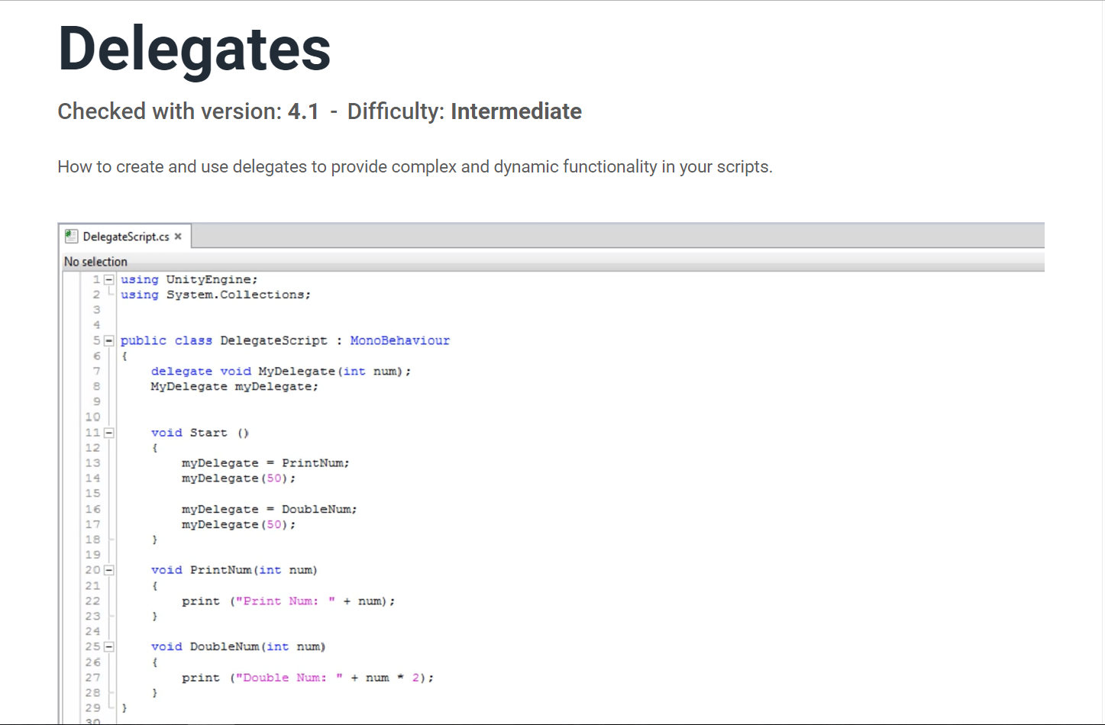Click the Difficulty: Intermediate text
The image size is (1105, 725).
pyautogui.click(x=464, y=111)
